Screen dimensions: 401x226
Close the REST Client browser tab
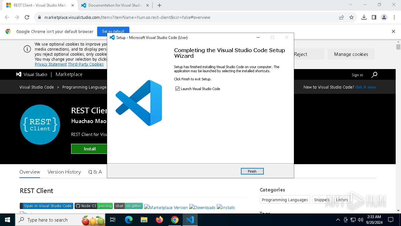point(73,5)
